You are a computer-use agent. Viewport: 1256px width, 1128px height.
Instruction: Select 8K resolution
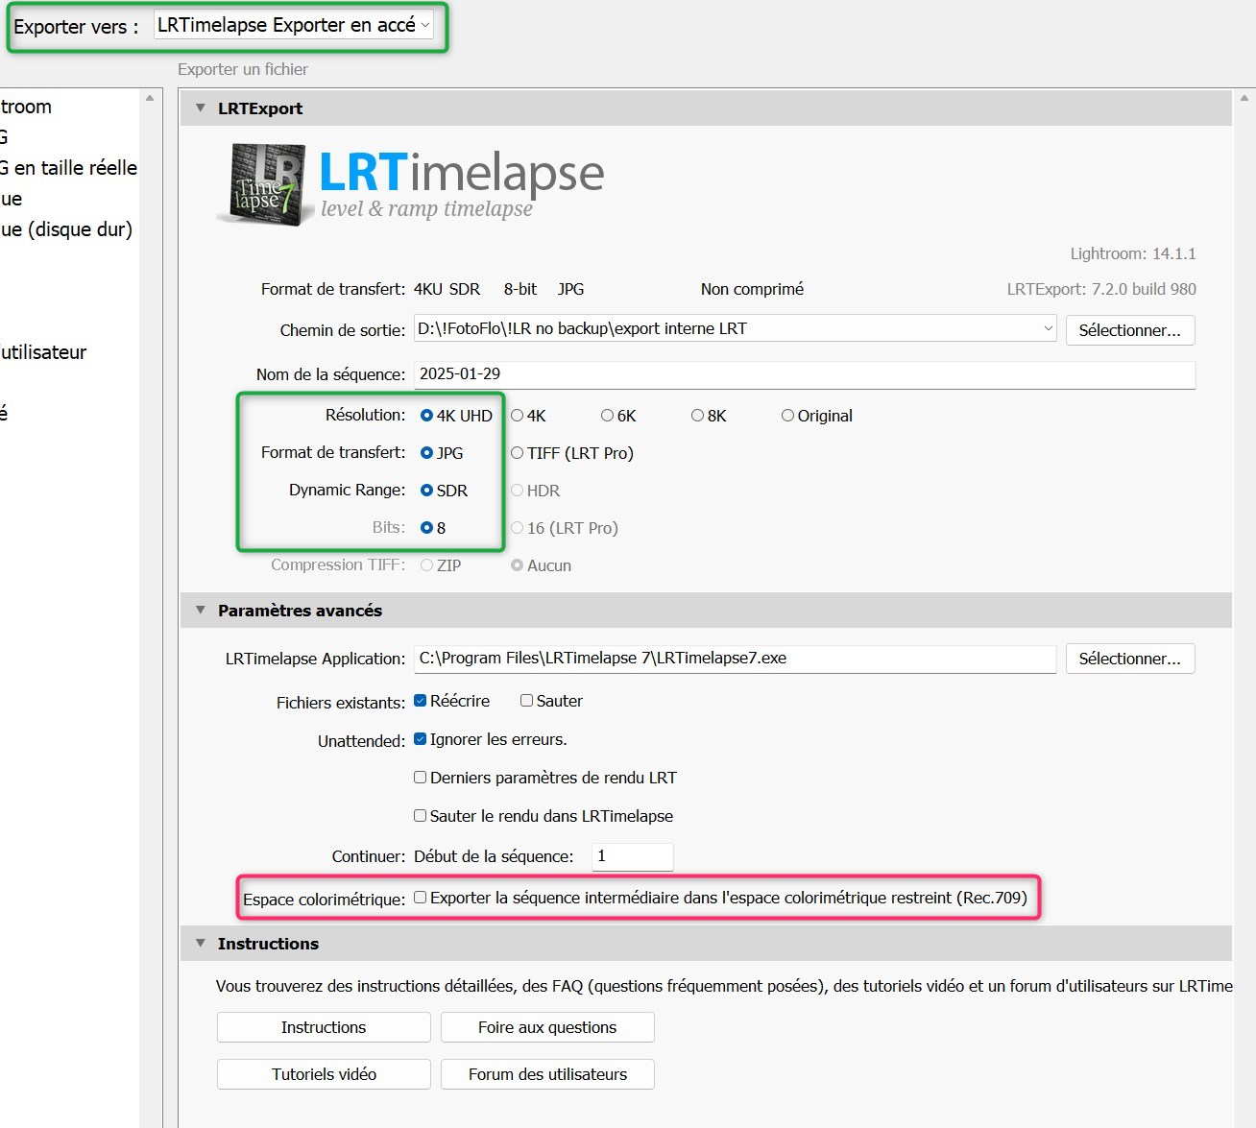click(x=697, y=416)
